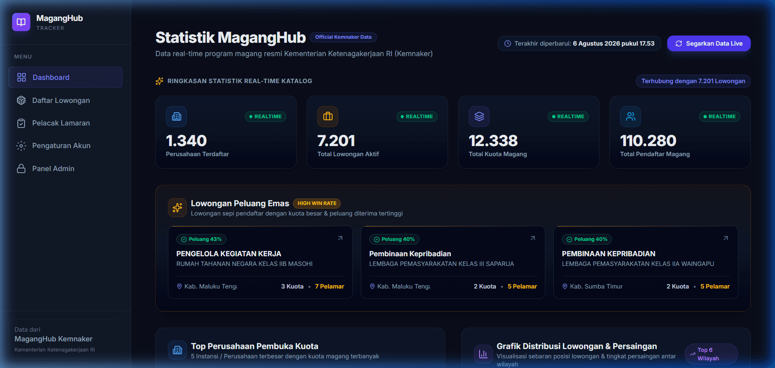The width and height of the screenshot is (775, 368).
Task: Click location pin beside Kab. Sumba Timur
Action: pyautogui.click(x=565, y=286)
